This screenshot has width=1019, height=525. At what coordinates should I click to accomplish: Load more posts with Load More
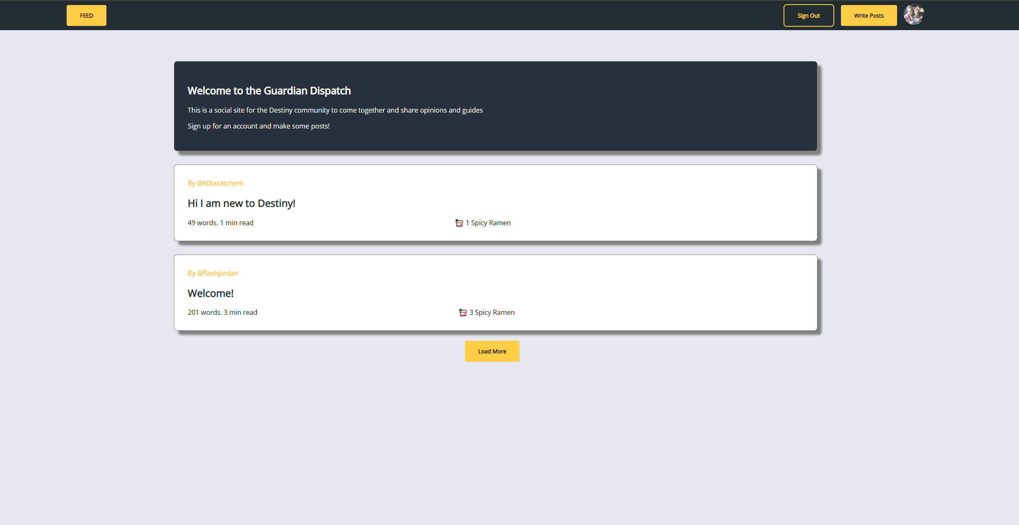coord(492,351)
